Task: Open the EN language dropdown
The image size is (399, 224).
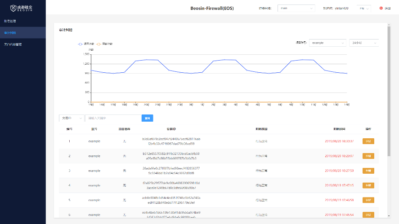Action: coord(363,9)
